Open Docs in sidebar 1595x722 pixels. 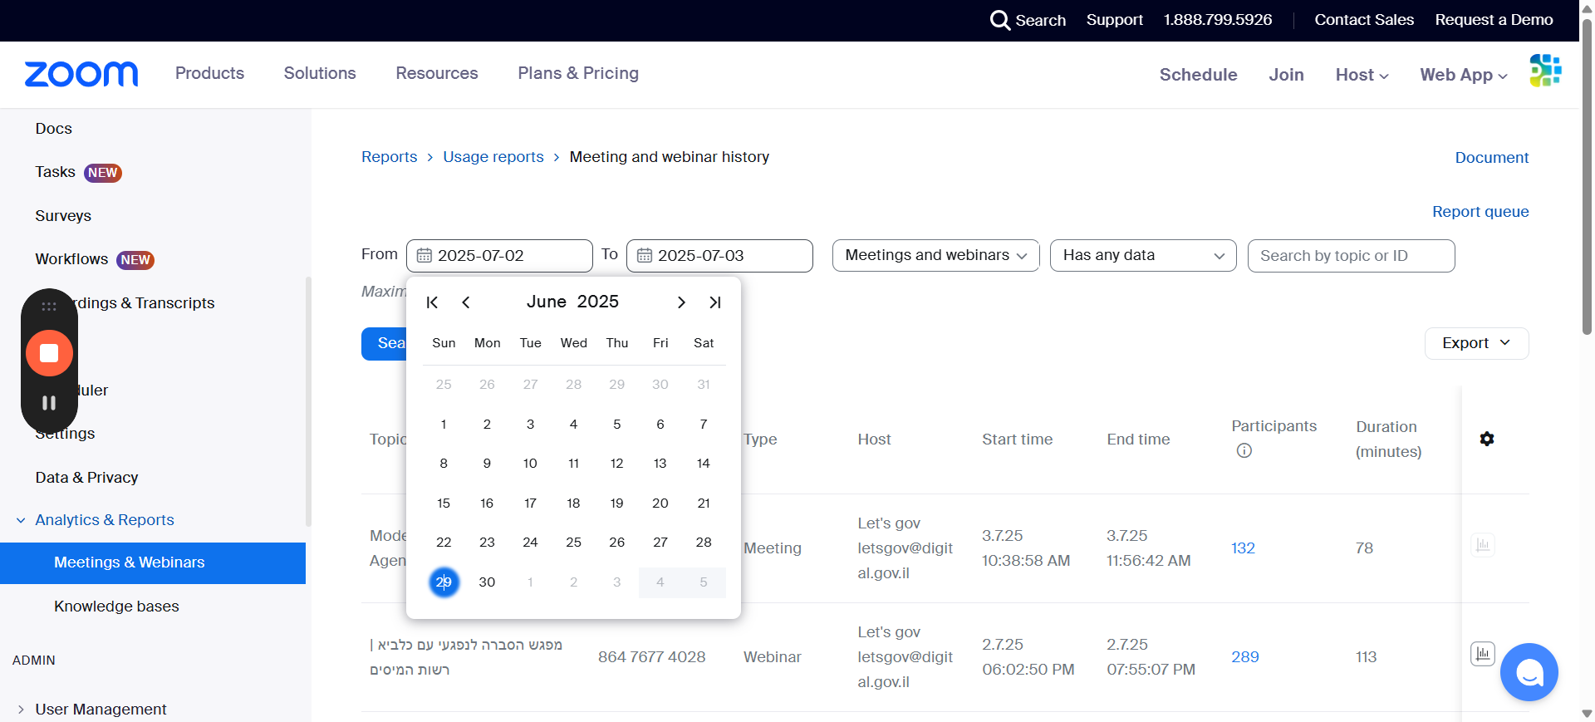pyautogui.click(x=54, y=129)
